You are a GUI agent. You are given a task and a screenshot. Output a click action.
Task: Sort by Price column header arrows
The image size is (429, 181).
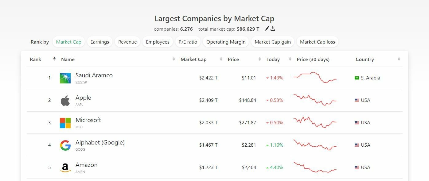point(260,60)
